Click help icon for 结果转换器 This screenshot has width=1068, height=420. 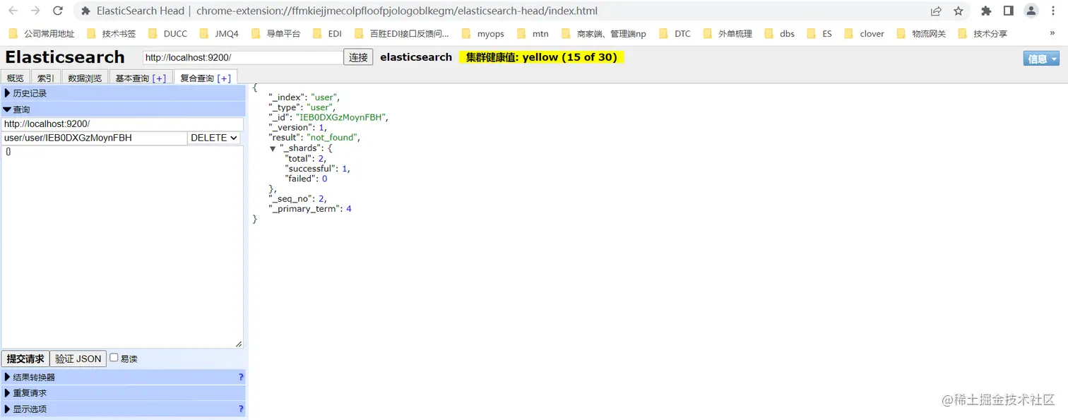tap(241, 377)
